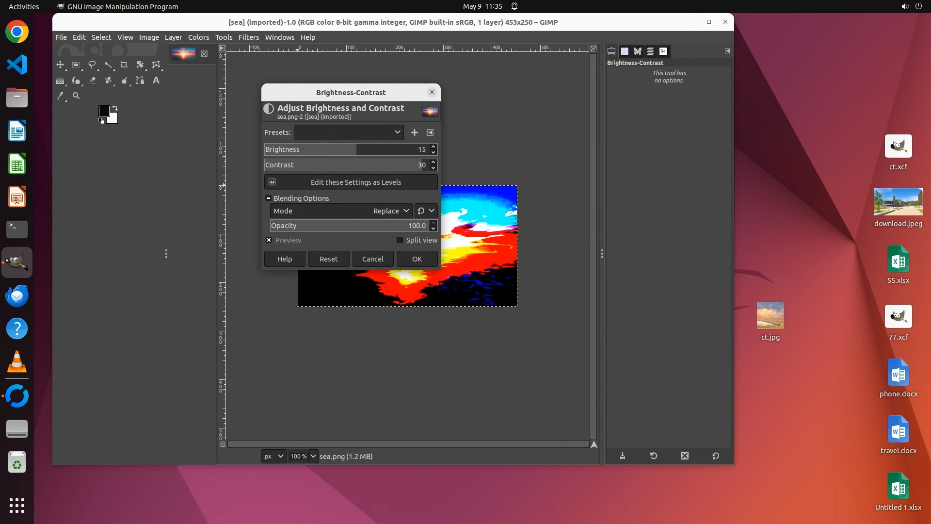This screenshot has height=524, width=931.
Task: Select the Eraser tool
Action: coord(92,81)
